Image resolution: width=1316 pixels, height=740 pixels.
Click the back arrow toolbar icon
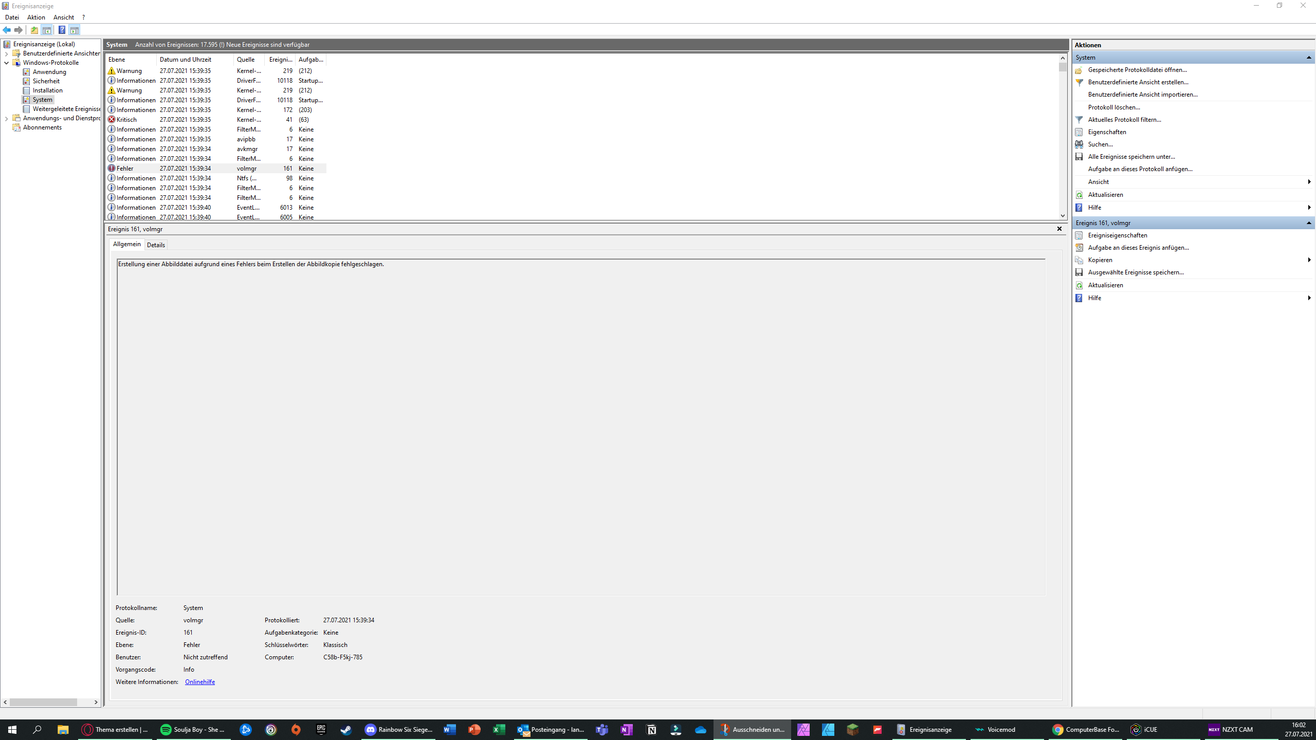point(7,30)
